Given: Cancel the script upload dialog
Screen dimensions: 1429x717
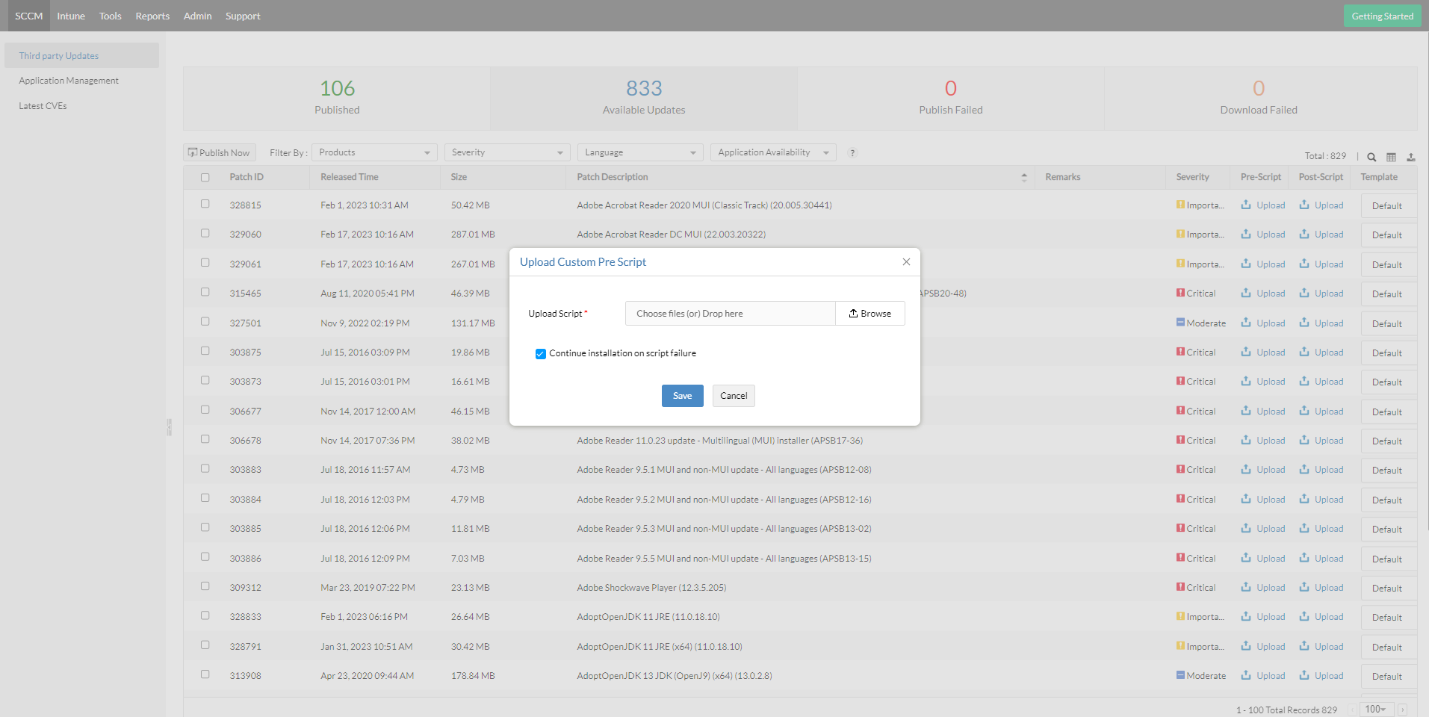Looking at the screenshot, I should (x=734, y=396).
